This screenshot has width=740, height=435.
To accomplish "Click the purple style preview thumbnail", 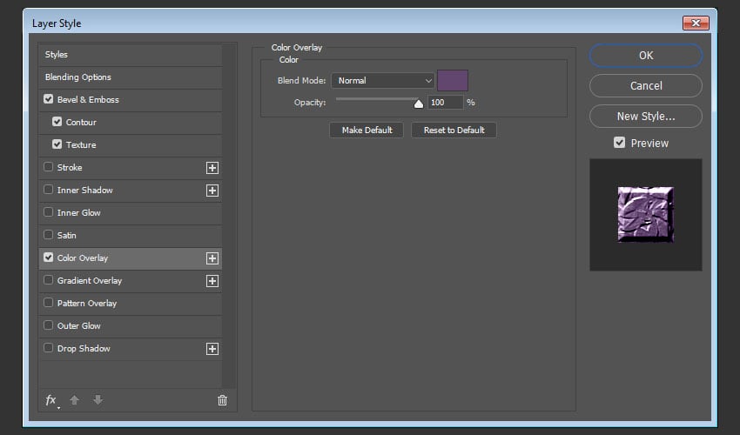I will click(646, 215).
